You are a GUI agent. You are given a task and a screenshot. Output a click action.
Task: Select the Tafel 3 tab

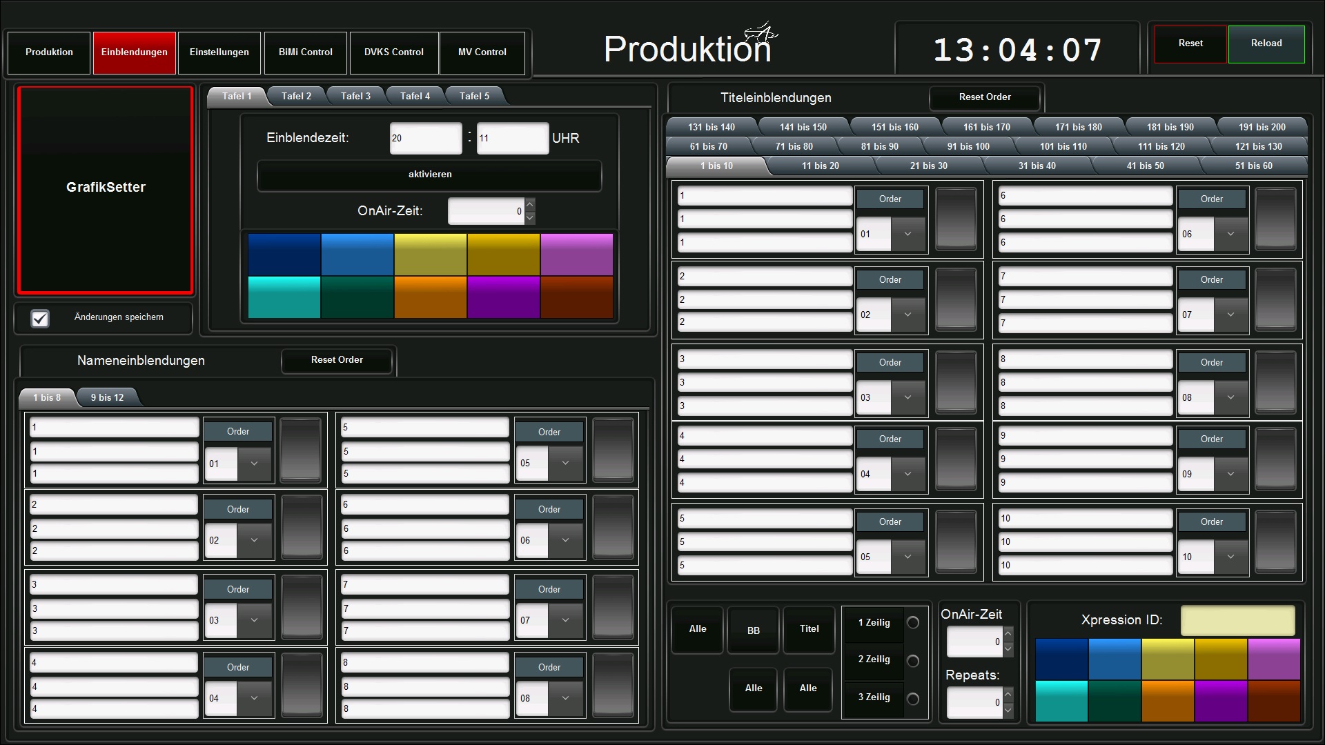[355, 96]
